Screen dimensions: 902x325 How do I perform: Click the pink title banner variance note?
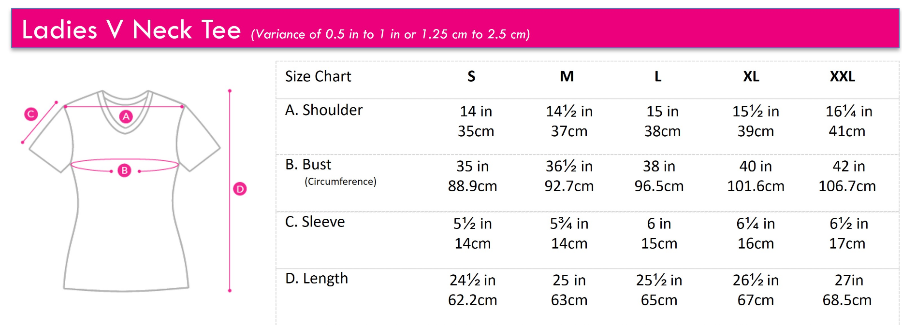pos(390,34)
